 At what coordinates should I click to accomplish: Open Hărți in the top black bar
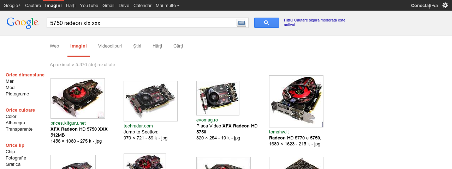point(71,5)
